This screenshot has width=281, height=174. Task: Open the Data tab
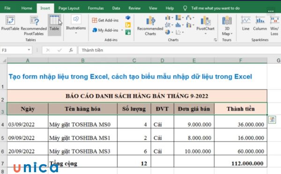(x=116, y=8)
